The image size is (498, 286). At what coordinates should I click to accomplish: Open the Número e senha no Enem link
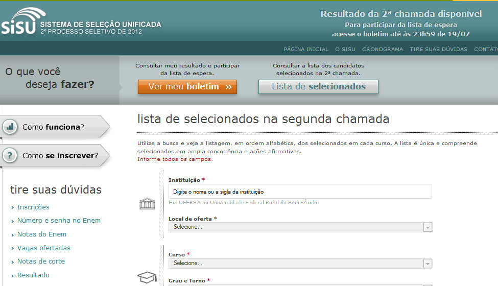(x=59, y=220)
